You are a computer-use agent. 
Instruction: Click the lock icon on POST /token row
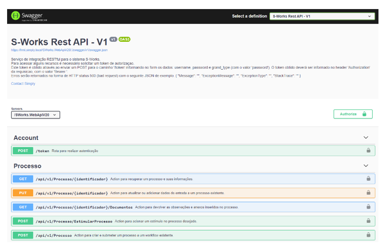368,150
